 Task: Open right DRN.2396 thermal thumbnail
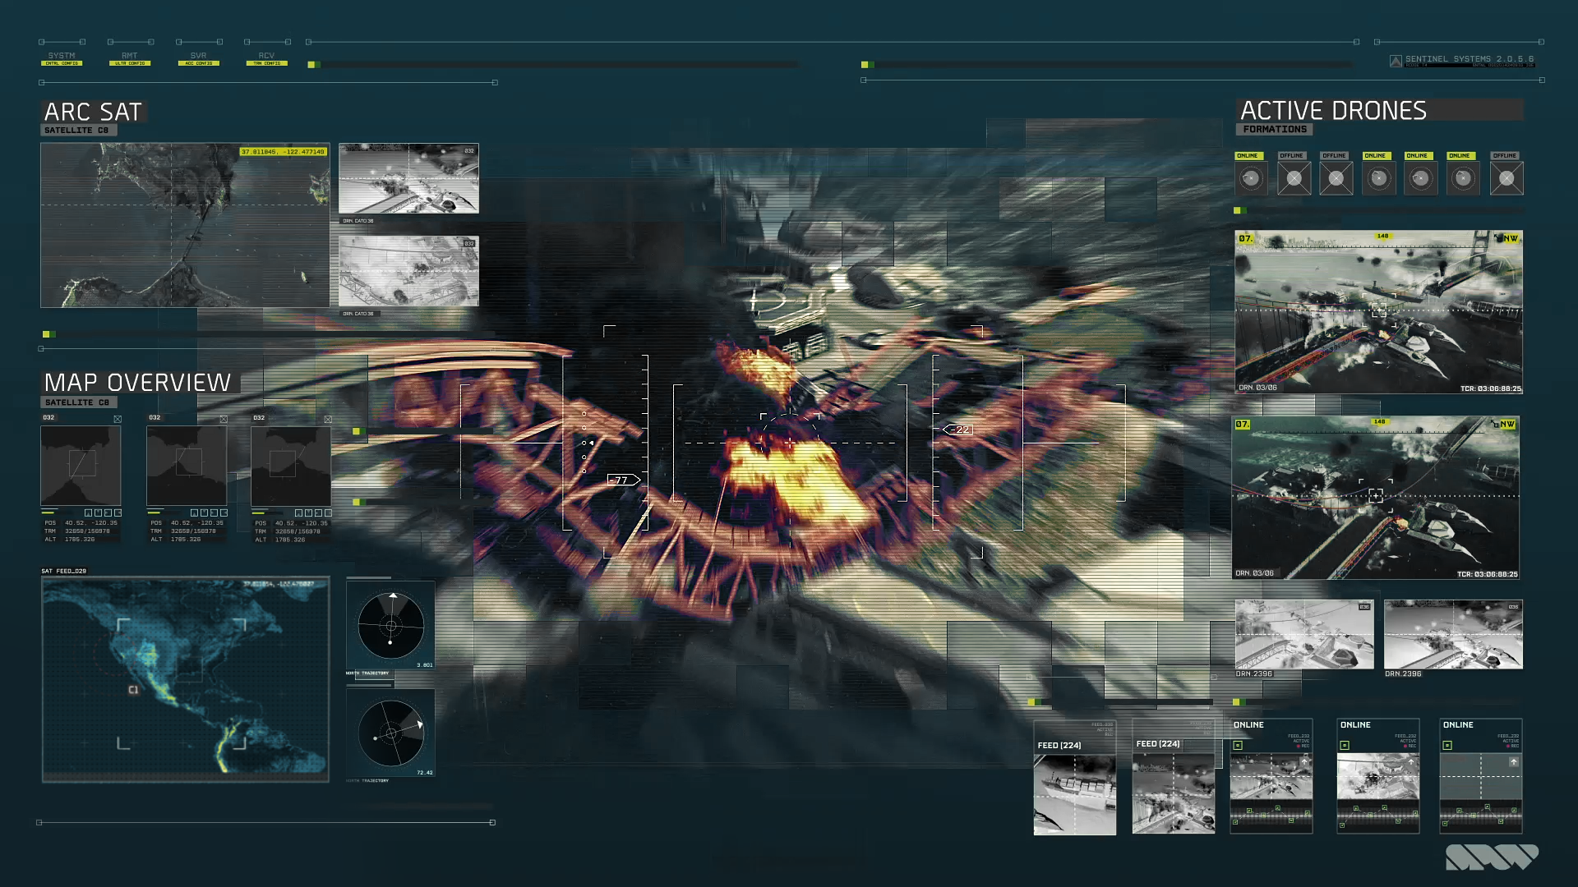click(x=1453, y=634)
